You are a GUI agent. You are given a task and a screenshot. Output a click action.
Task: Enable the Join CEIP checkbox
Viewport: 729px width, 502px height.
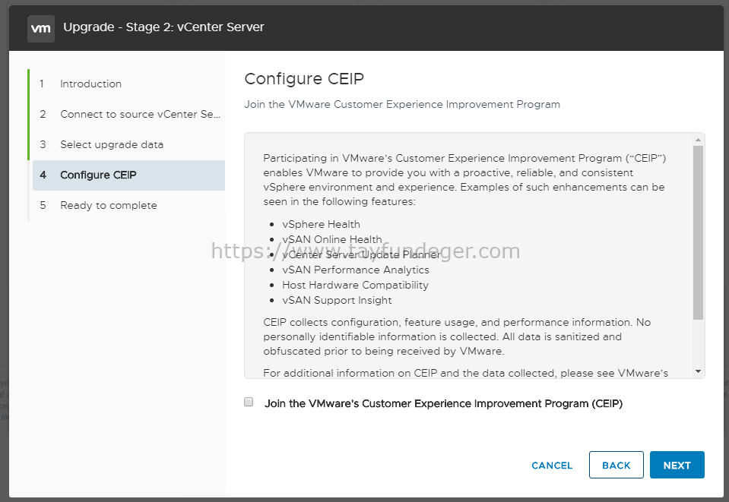[249, 403]
